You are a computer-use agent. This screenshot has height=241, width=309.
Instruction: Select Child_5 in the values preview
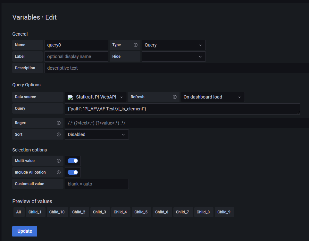[x=141, y=212]
